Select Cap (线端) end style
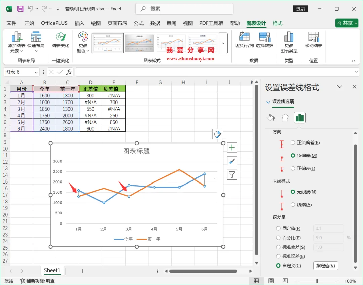Image resolution: width=363 pixels, height=285 pixels. coord(293,205)
